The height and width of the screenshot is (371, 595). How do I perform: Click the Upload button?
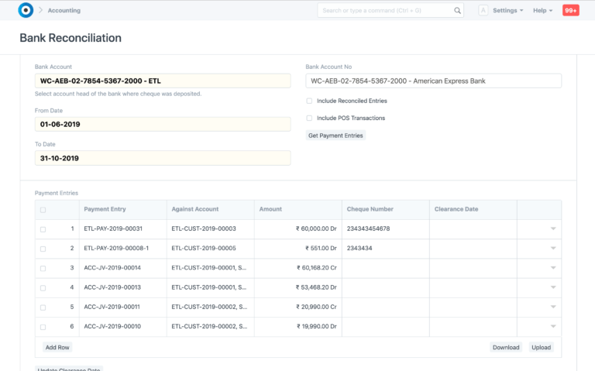point(541,347)
